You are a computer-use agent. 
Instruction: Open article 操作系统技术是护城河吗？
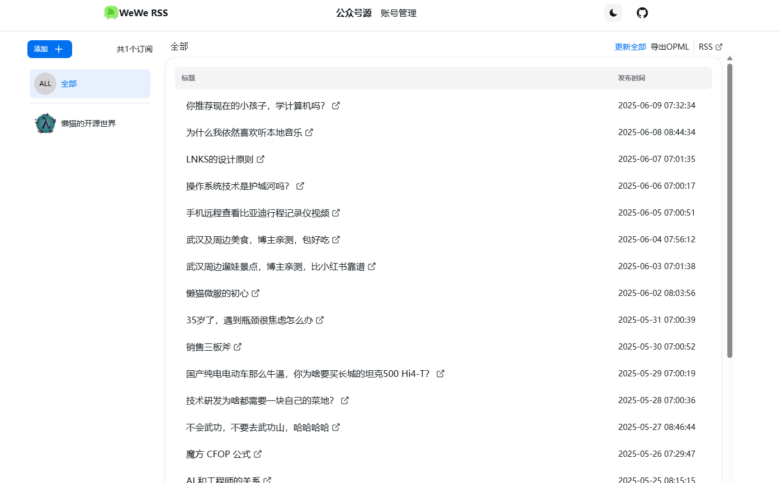point(238,186)
